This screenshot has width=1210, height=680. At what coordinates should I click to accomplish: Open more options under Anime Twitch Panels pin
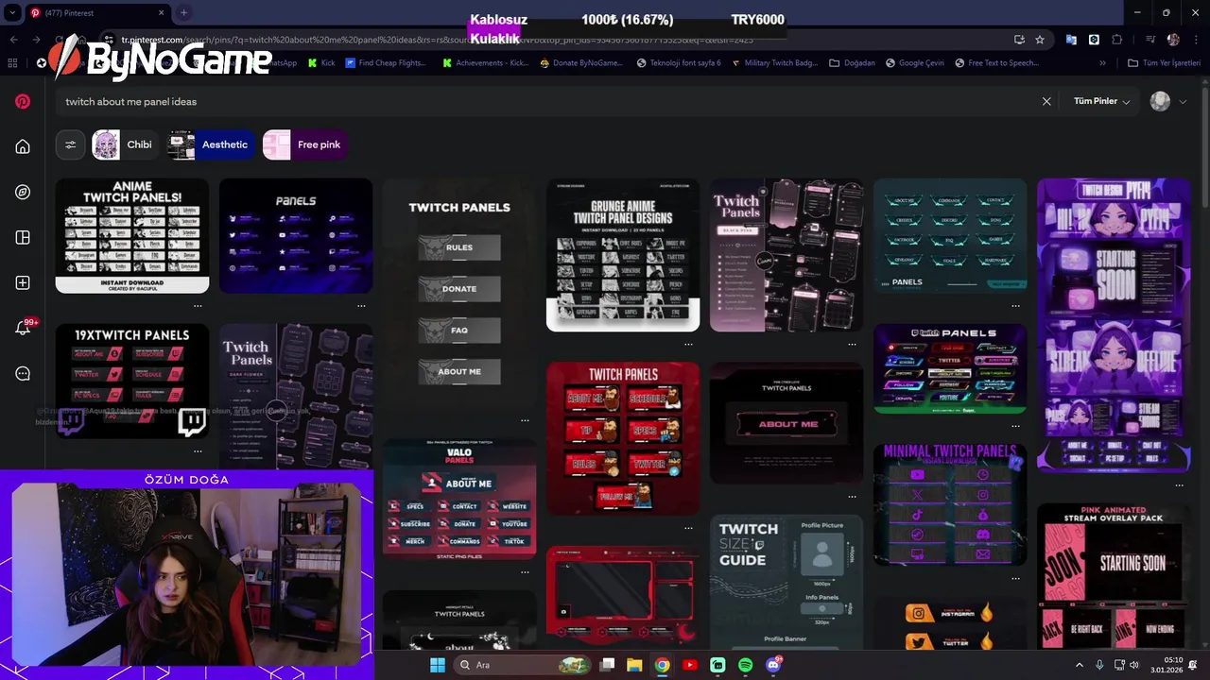pos(198,306)
